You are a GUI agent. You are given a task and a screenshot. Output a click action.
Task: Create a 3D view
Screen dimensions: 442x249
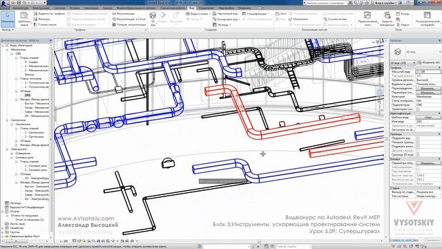pyautogui.click(x=153, y=19)
